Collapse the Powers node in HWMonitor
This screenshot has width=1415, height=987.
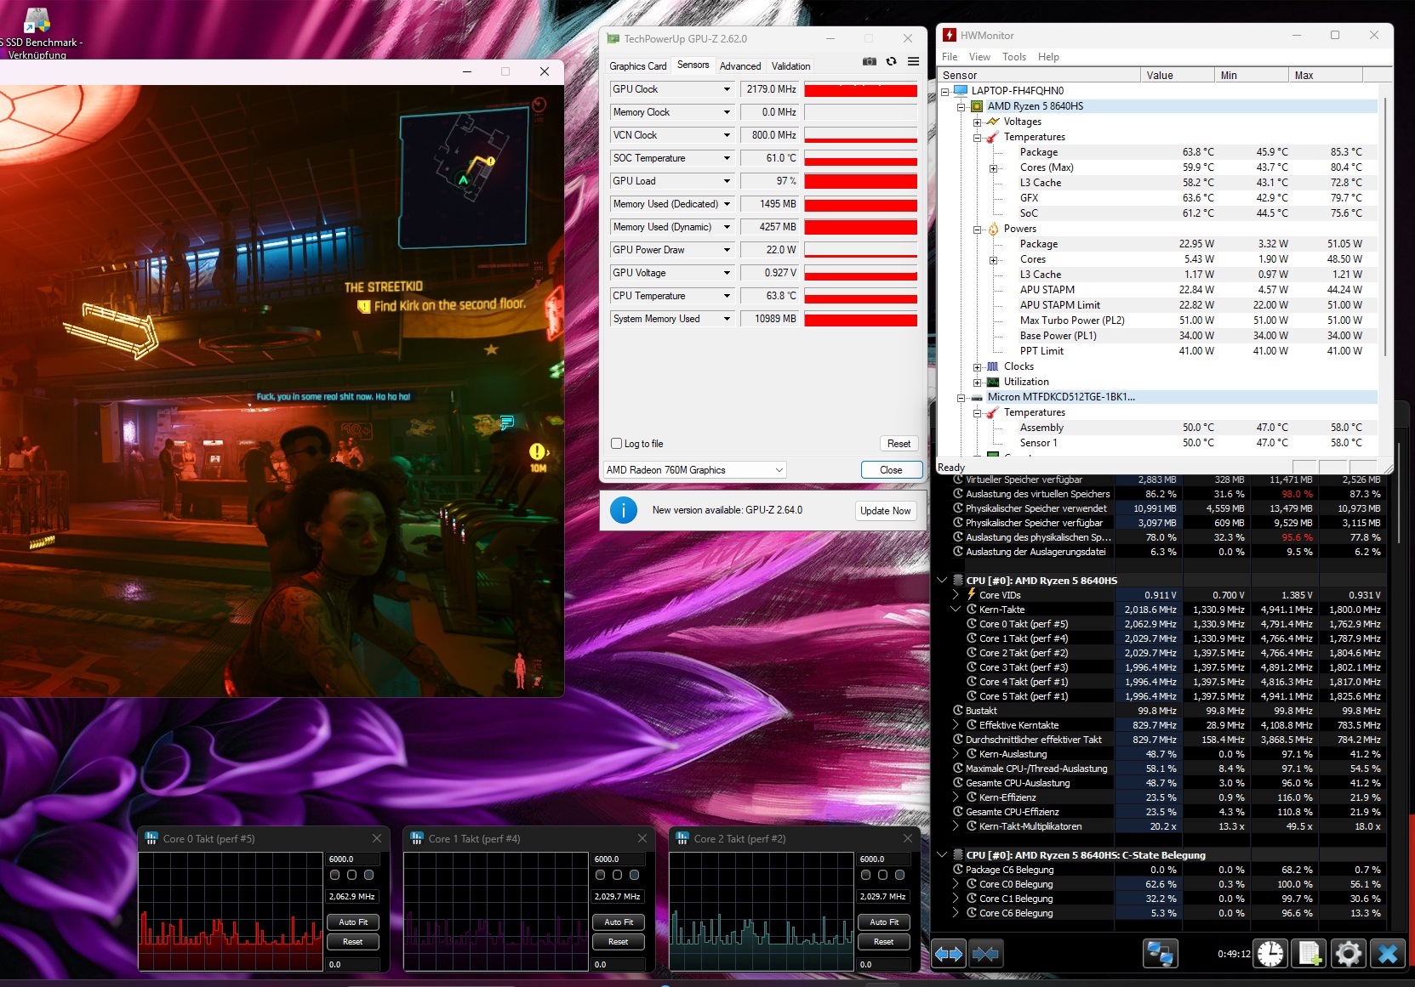point(978,229)
